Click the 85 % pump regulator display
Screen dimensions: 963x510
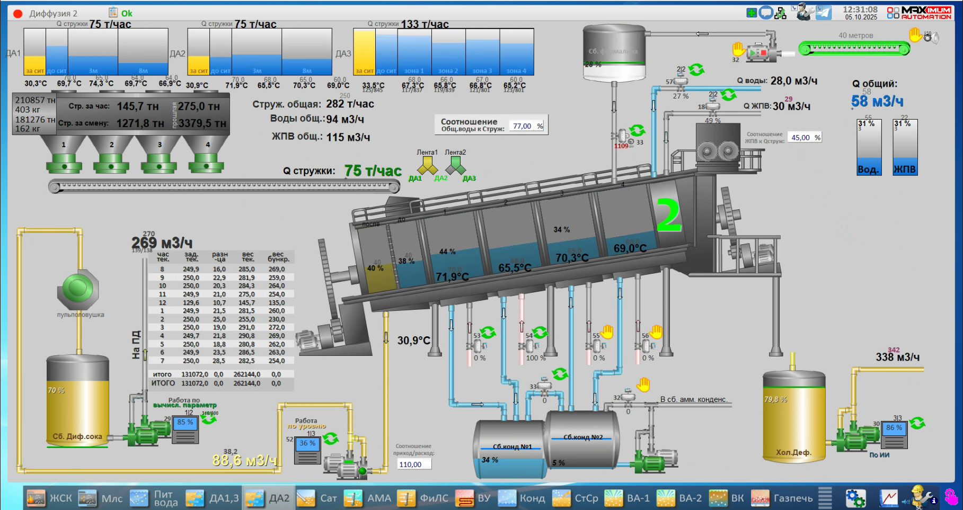(x=185, y=423)
